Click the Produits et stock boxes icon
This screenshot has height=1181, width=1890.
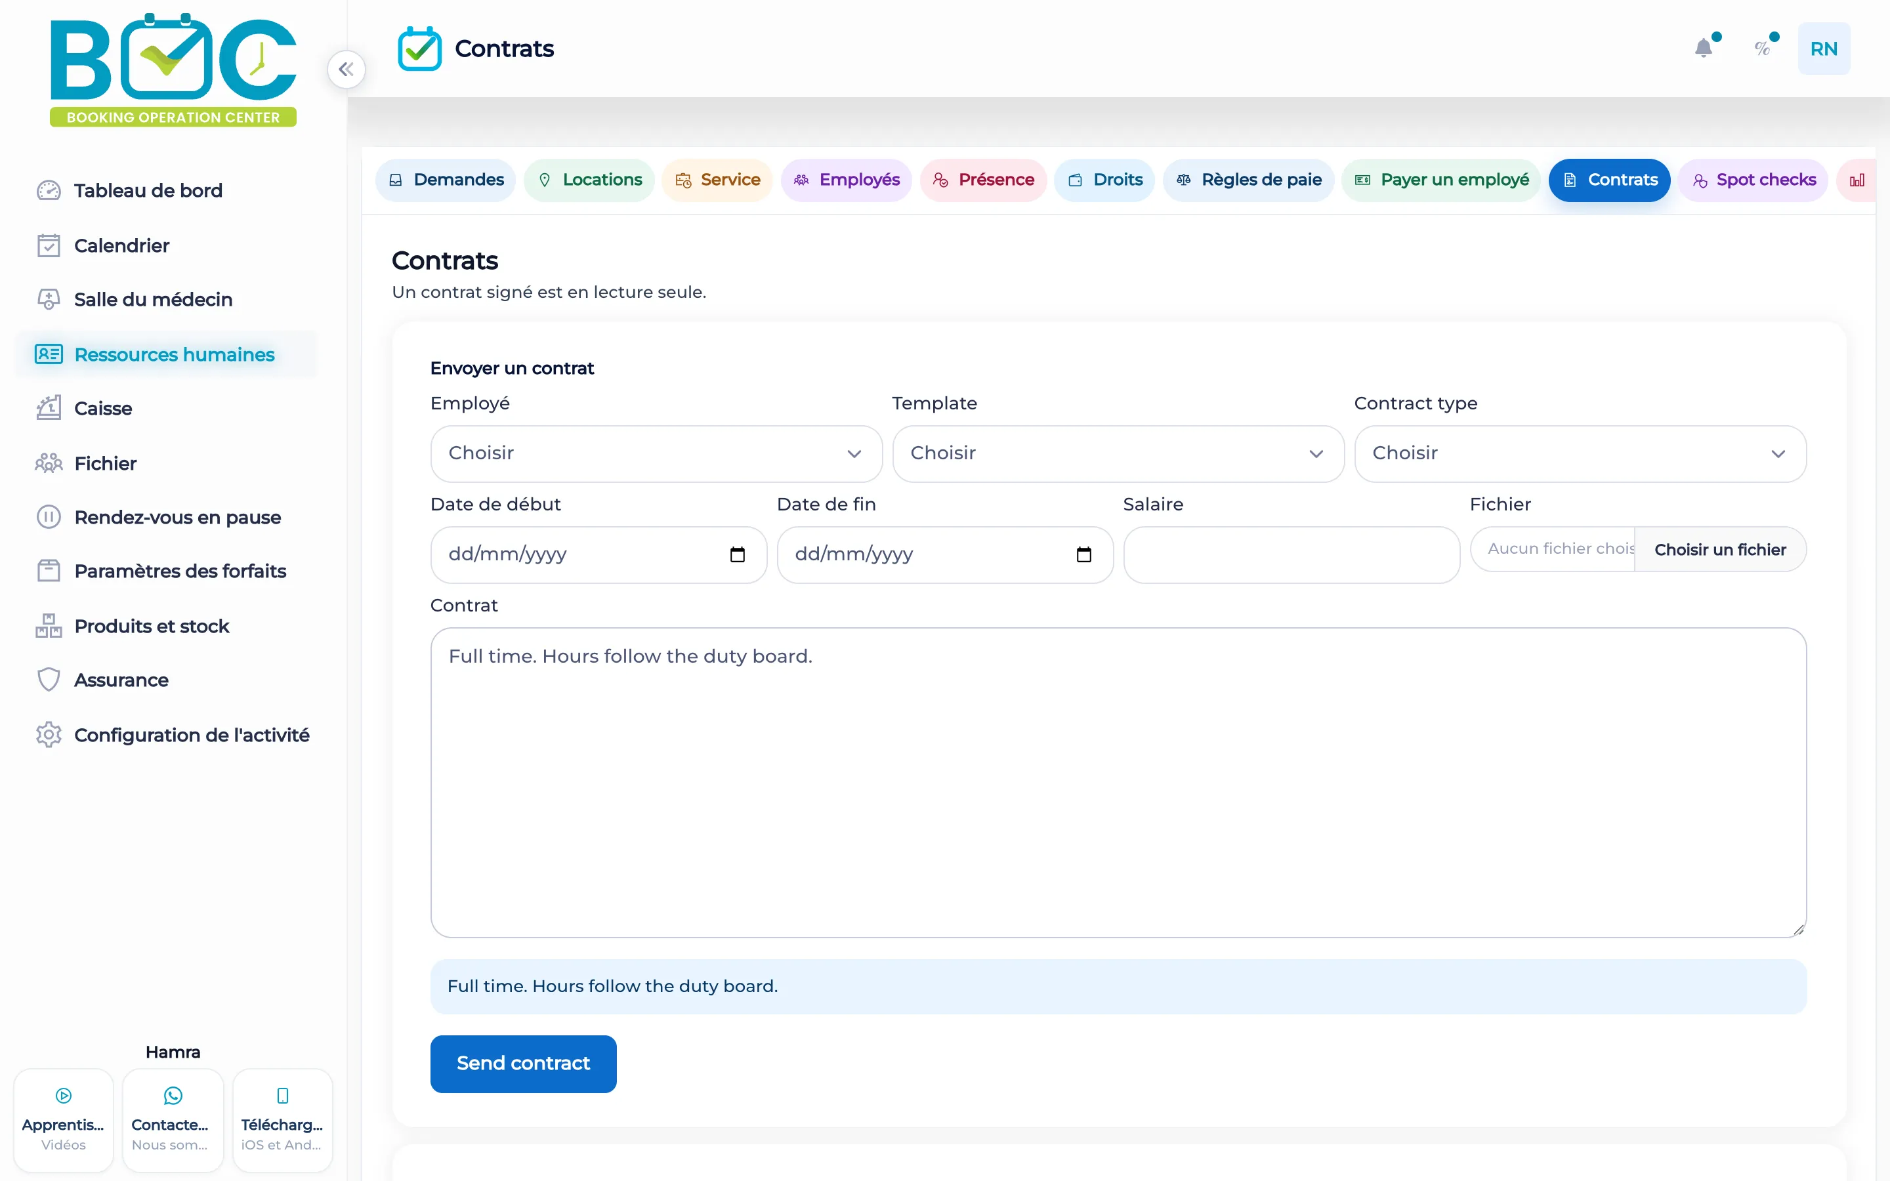click(x=49, y=626)
